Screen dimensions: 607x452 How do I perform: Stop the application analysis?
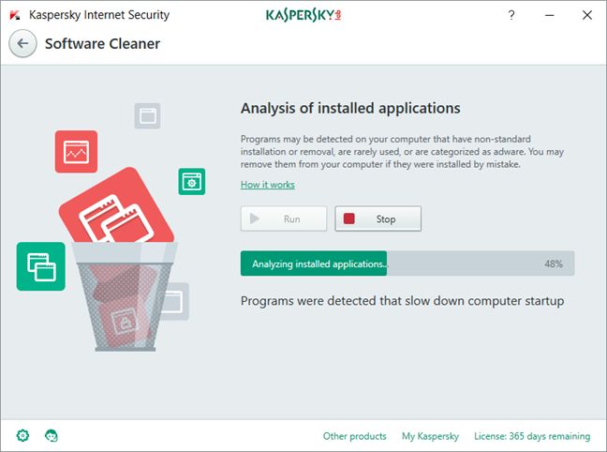[x=378, y=218]
